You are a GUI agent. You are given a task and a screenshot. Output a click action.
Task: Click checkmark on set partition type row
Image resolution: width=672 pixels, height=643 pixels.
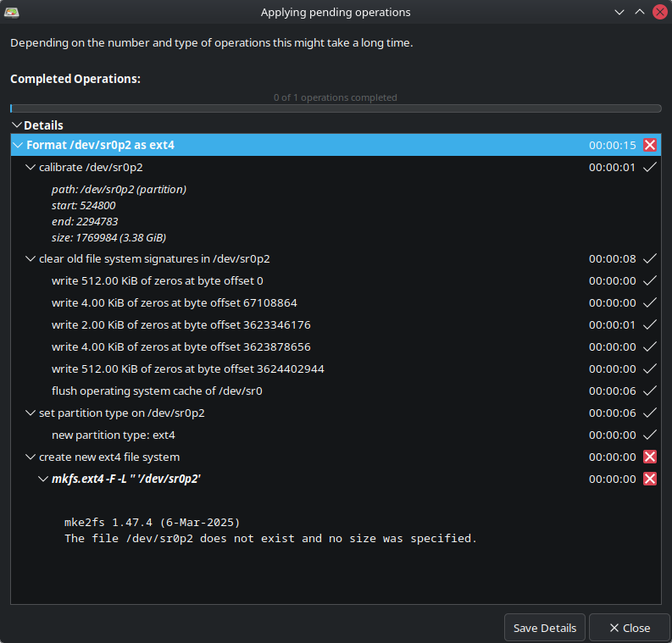(650, 413)
